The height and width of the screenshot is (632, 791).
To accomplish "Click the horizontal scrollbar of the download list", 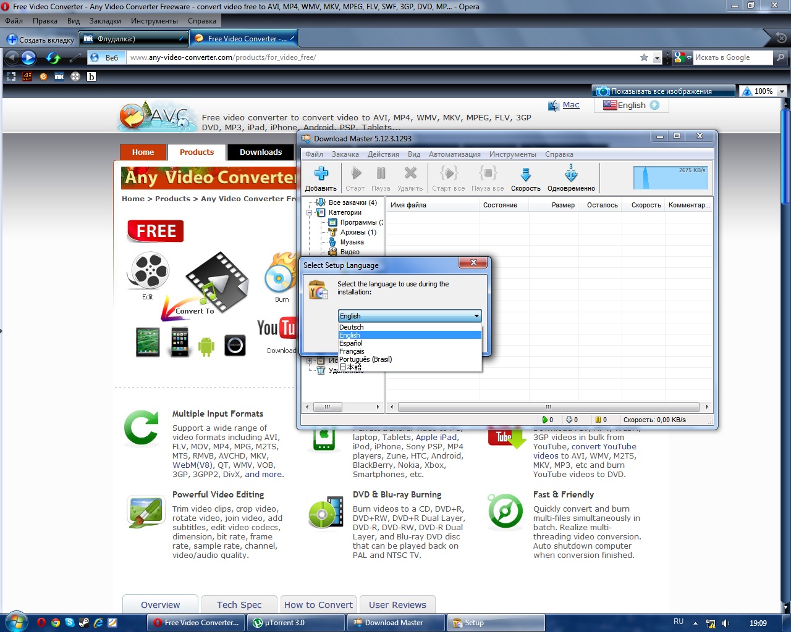I will [x=549, y=407].
